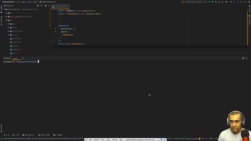Expand the app folder
The width and height of the screenshot is (251, 141).
click(x=9, y=24)
